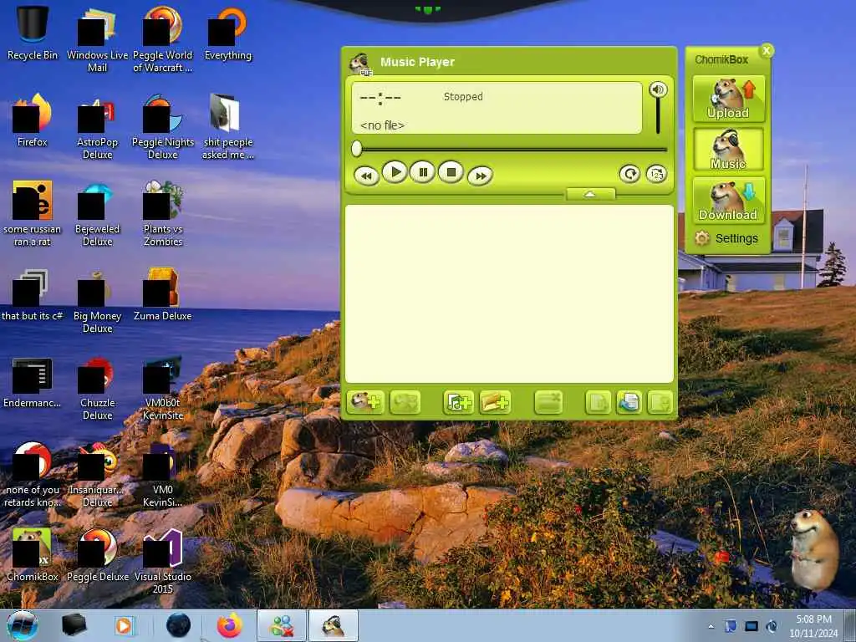This screenshot has width=856, height=642.
Task: Adjust the vertical volume slider
Action: [x=658, y=116]
